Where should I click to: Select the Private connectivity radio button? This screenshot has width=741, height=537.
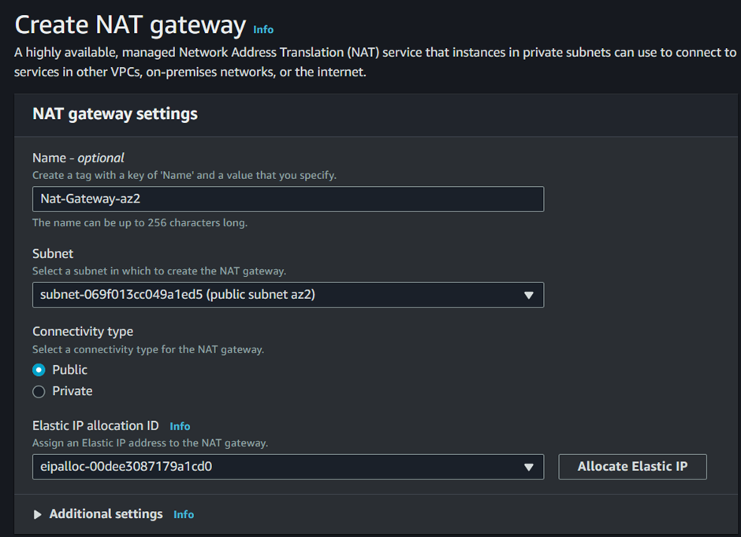coord(39,391)
